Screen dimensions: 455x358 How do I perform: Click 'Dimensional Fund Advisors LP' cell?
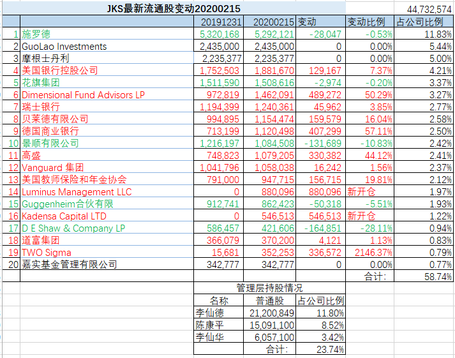click(107, 94)
